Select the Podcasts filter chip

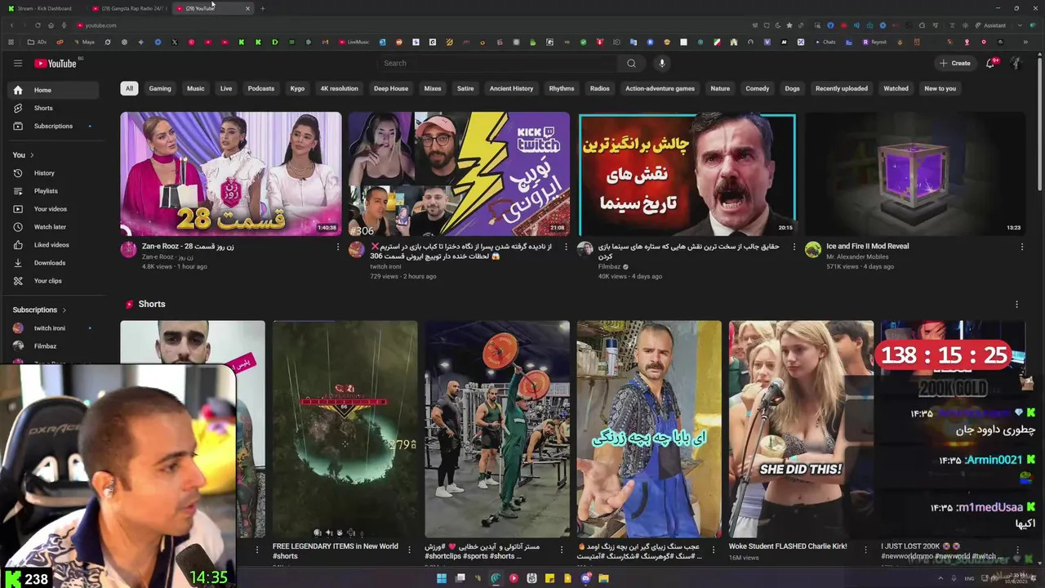tap(261, 88)
